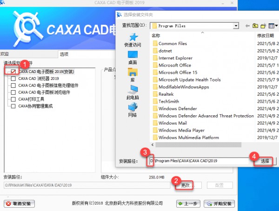Click ModifiableWindowsApps folder icon

pyautogui.click(x=155, y=87)
